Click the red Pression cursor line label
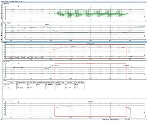Viewport: 150px width, 122px height. tap(47, 25)
